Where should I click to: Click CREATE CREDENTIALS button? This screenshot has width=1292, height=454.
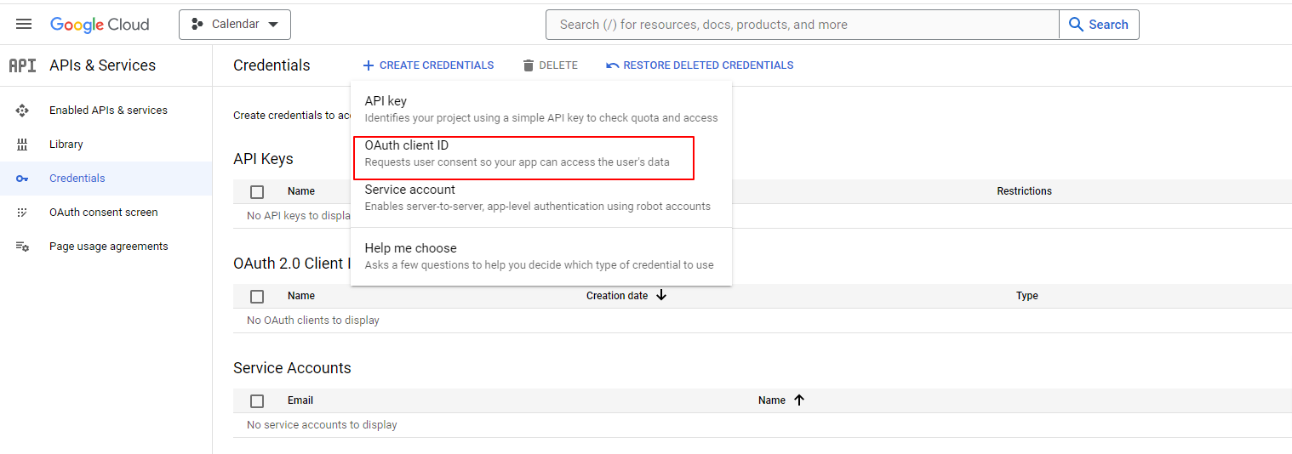[x=428, y=65]
